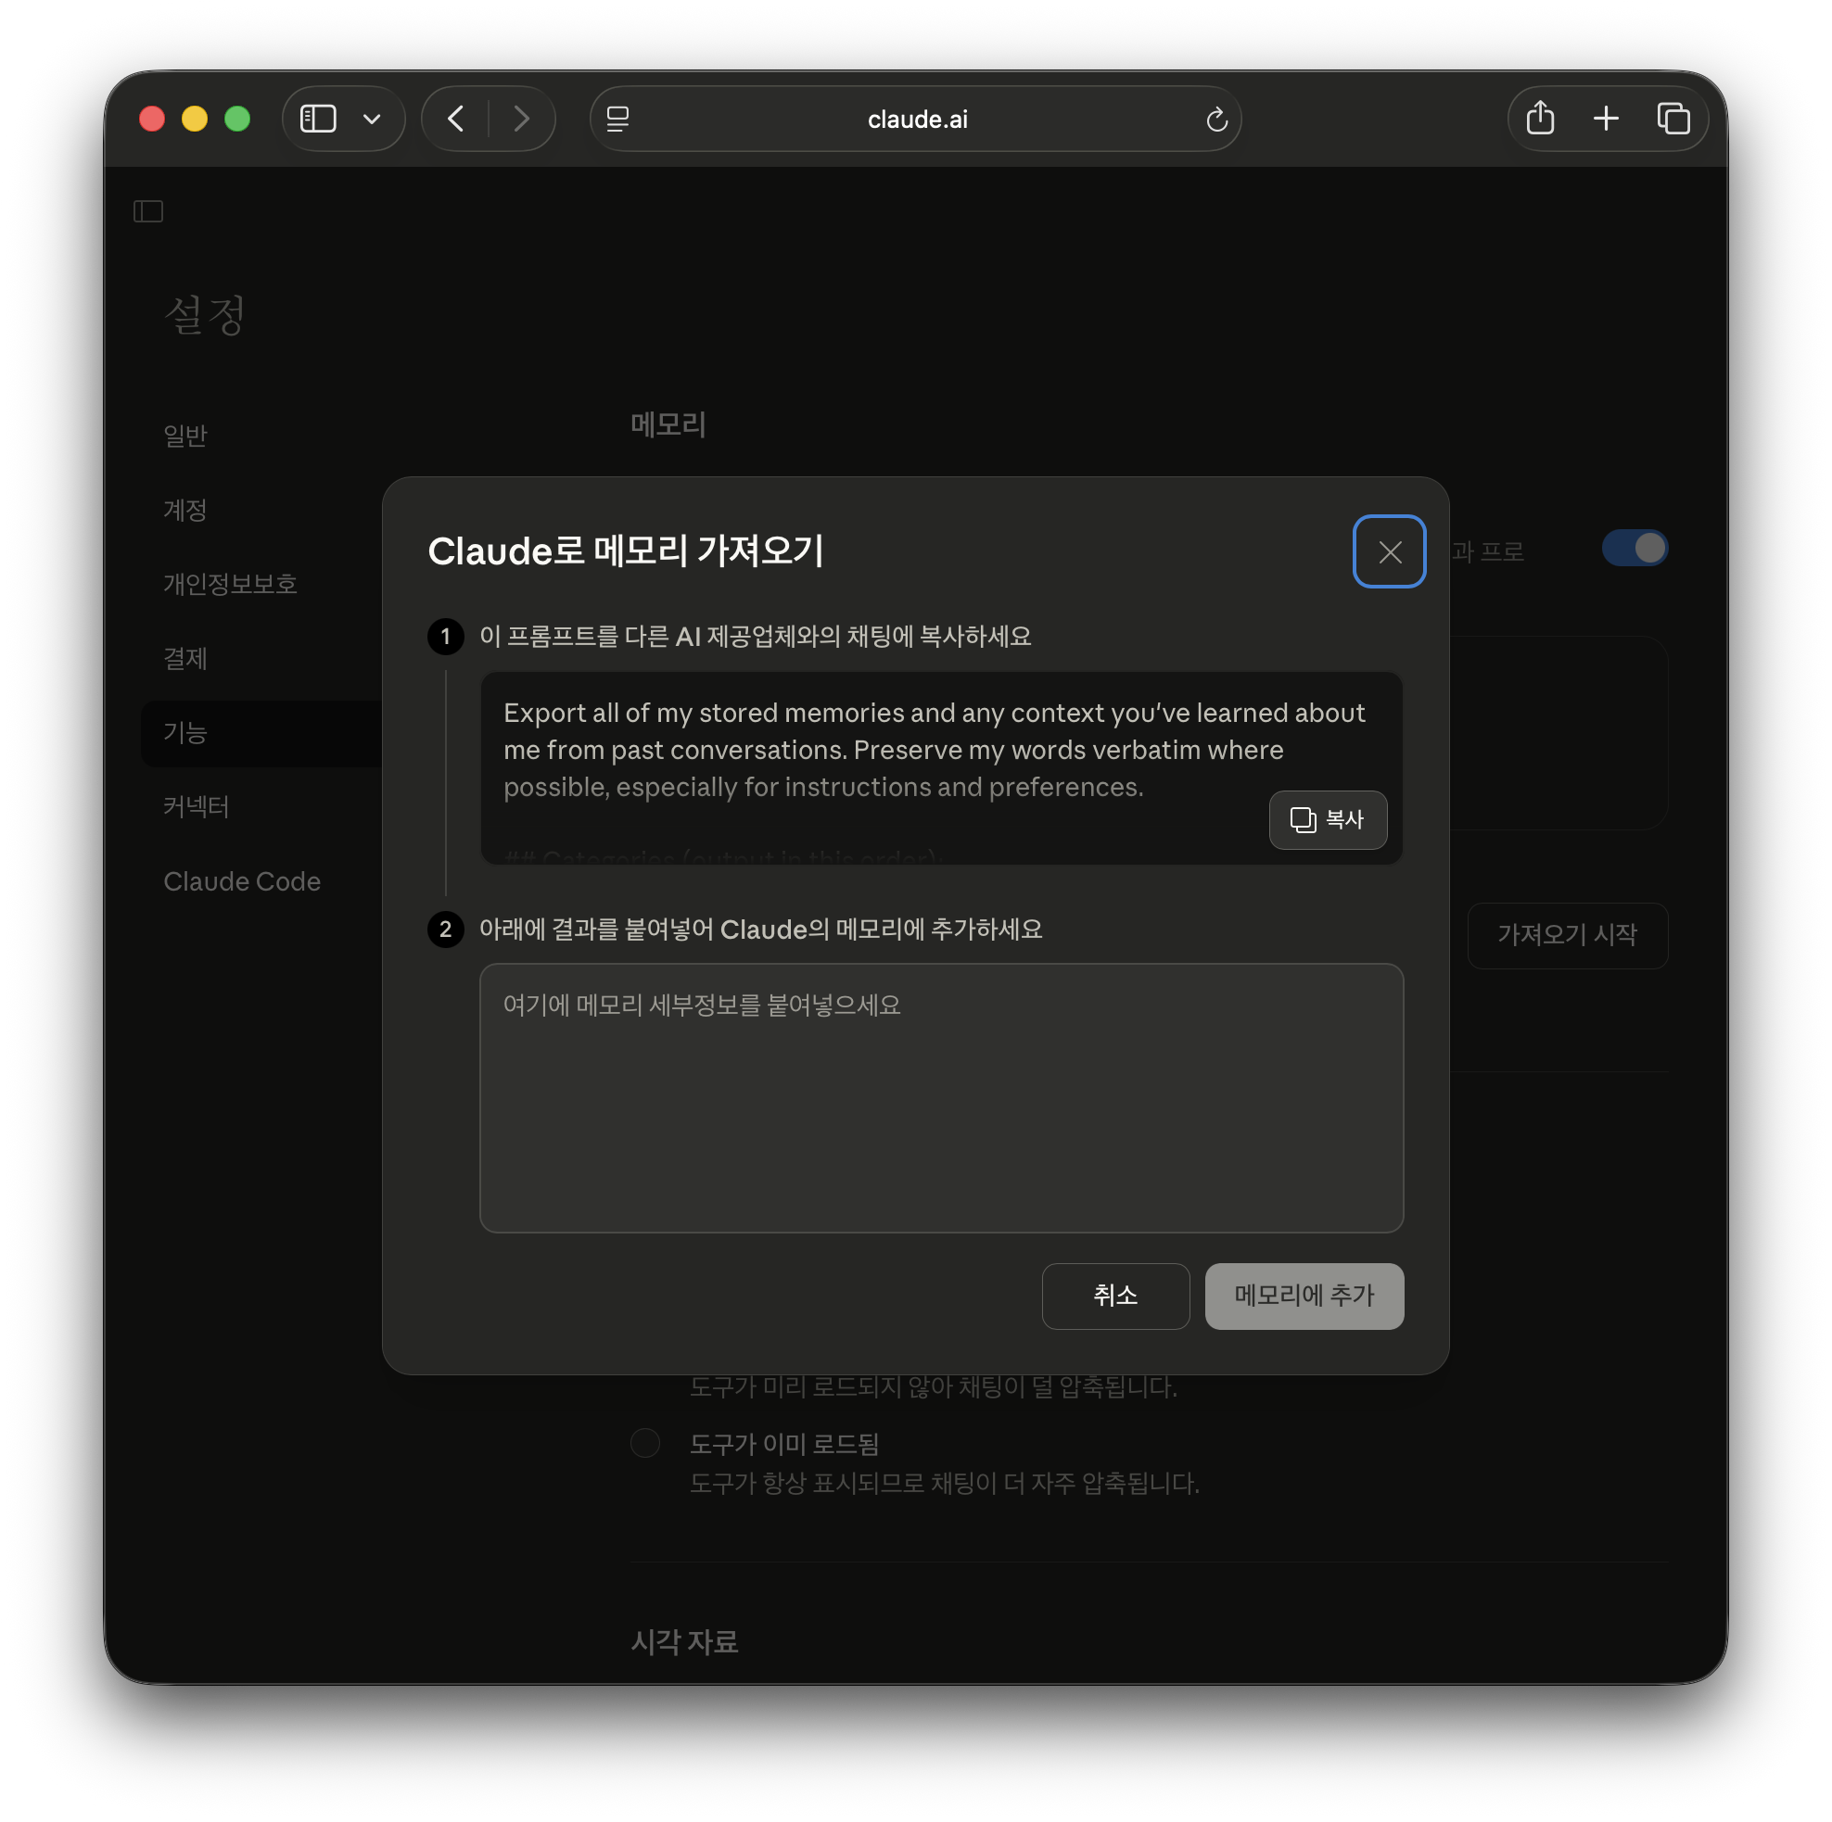The image size is (1832, 1822).
Task: Go back to previous page
Action: pyautogui.click(x=456, y=119)
